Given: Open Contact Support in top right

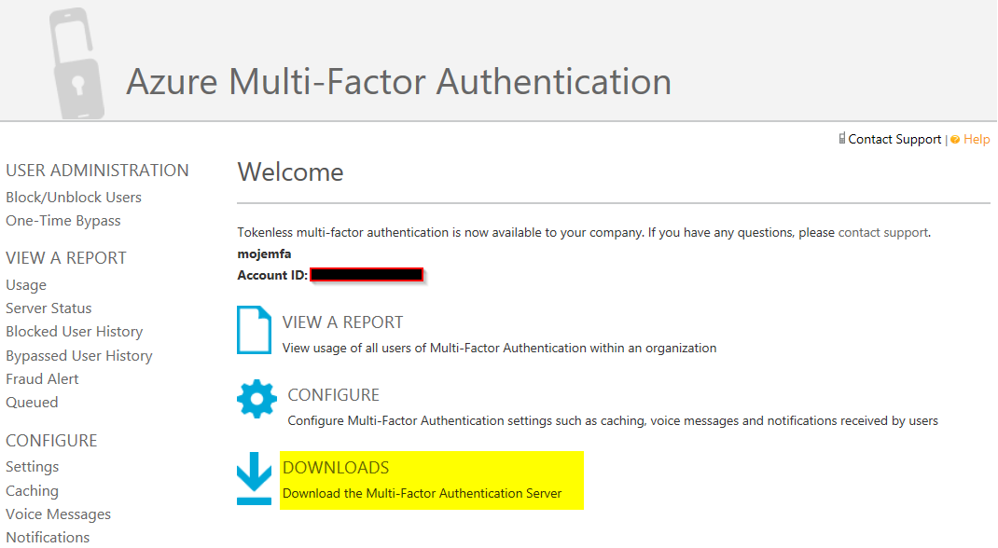Looking at the screenshot, I should point(894,139).
